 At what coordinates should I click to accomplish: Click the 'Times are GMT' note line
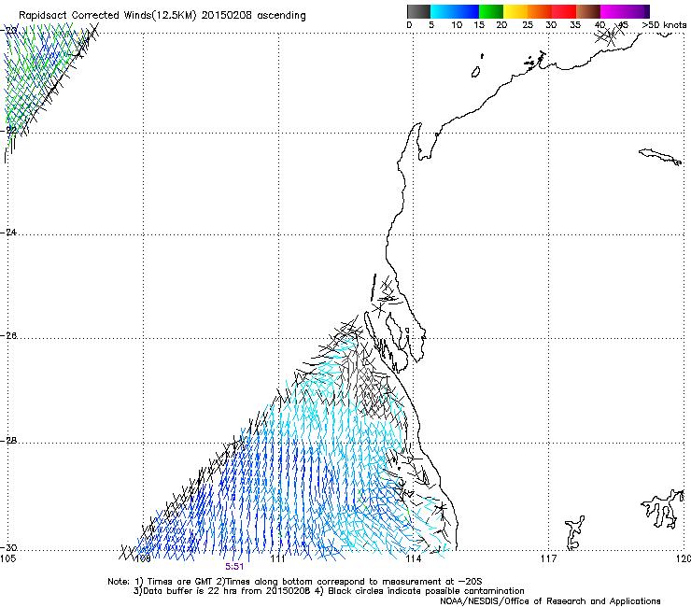(295, 582)
